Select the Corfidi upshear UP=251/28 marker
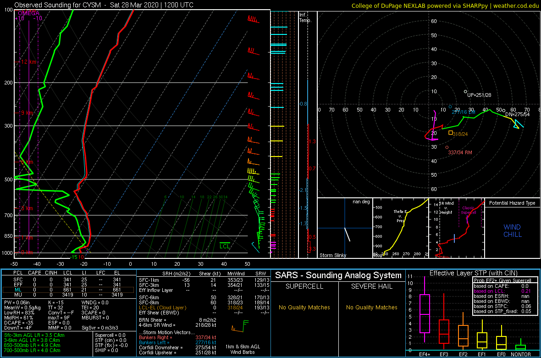541x358 pixels. [465, 92]
